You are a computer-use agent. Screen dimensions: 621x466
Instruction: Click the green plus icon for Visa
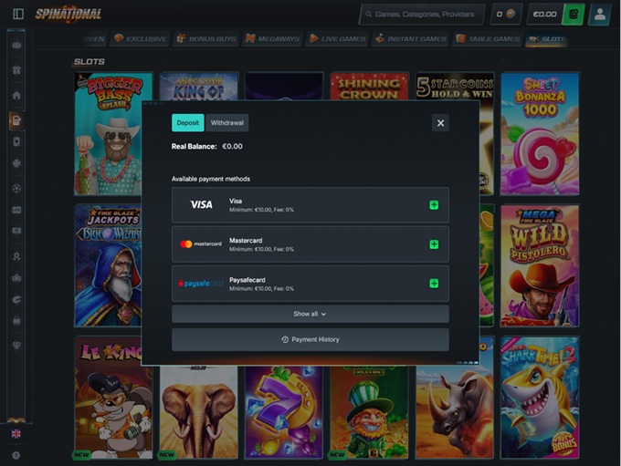[434, 205]
